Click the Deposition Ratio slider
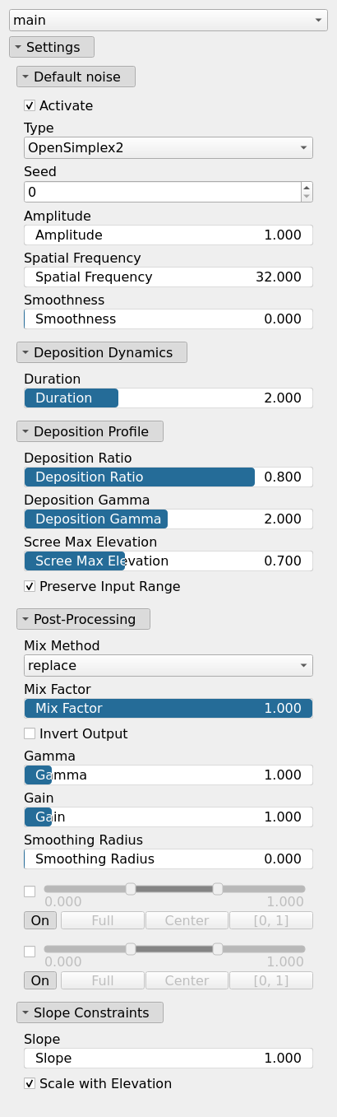The height and width of the screenshot is (1117, 337). pyautogui.click(x=168, y=477)
